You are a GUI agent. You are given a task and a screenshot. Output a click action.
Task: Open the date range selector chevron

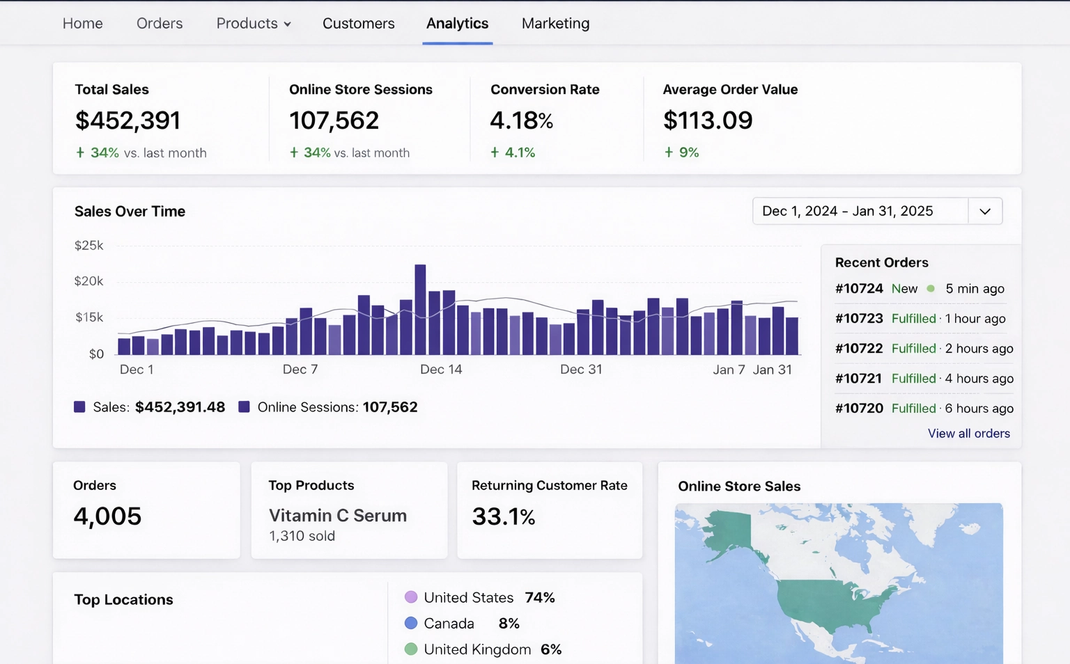click(x=985, y=211)
